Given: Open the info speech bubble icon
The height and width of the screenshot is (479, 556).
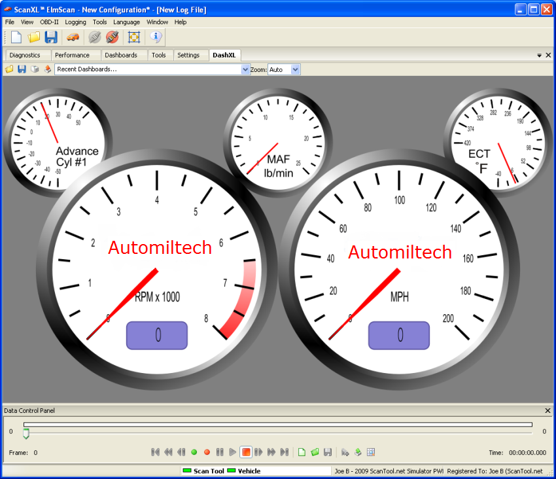Looking at the screenshot, I should [x=156, y=37].
